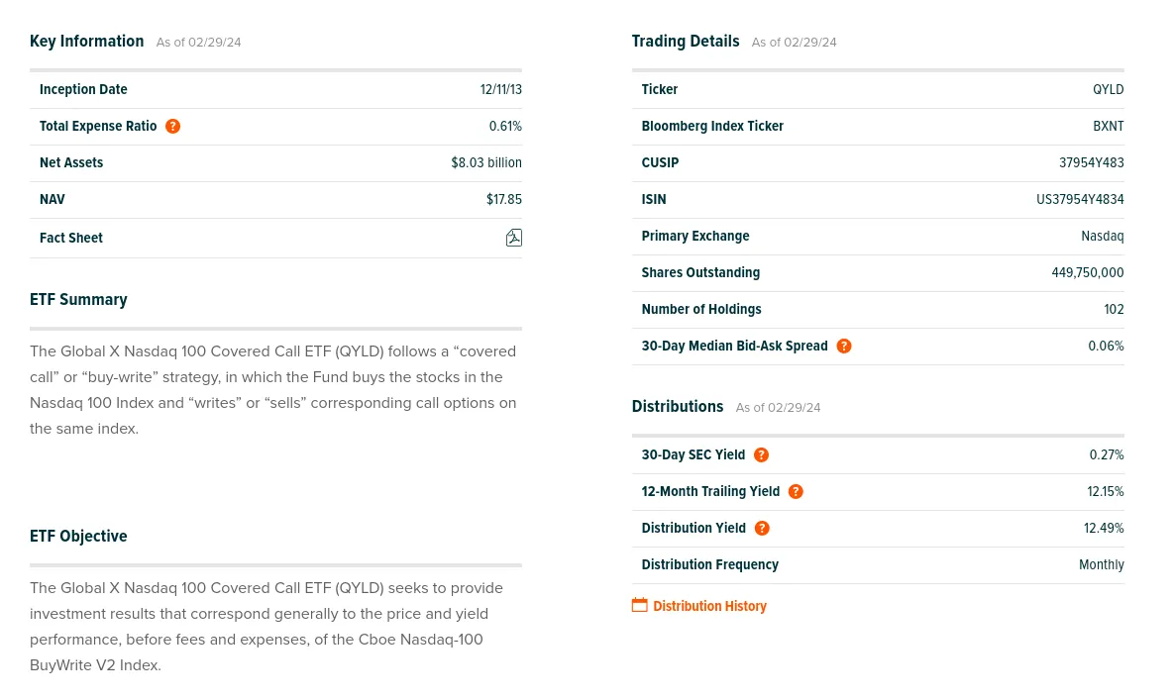The height and width of the screenshot is (700, 1173).
Task: Select the ISIN value US37954Y4834
Action: [x=1080, y=200]
